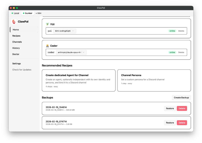Viewport: 202px width, 143px height.
Task: Click the ClawPal lobster logo icon
Action: 14,22
